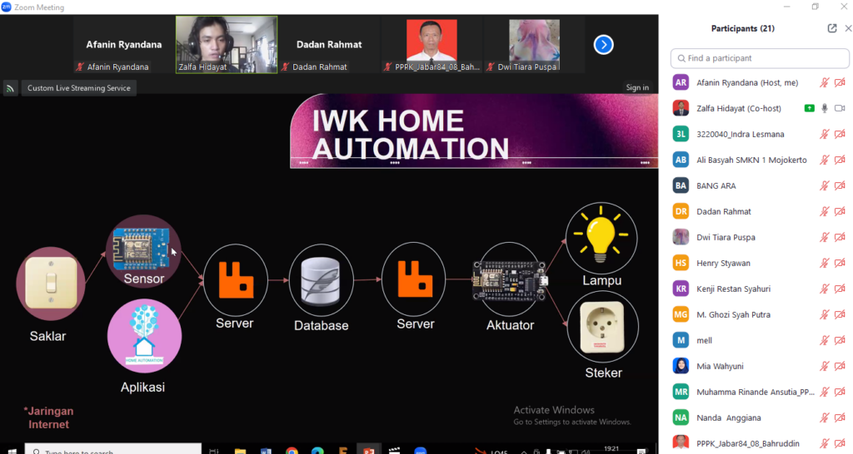
Task: Click video-off icon for Kenji Restan Syahuri
Action: 840,289
